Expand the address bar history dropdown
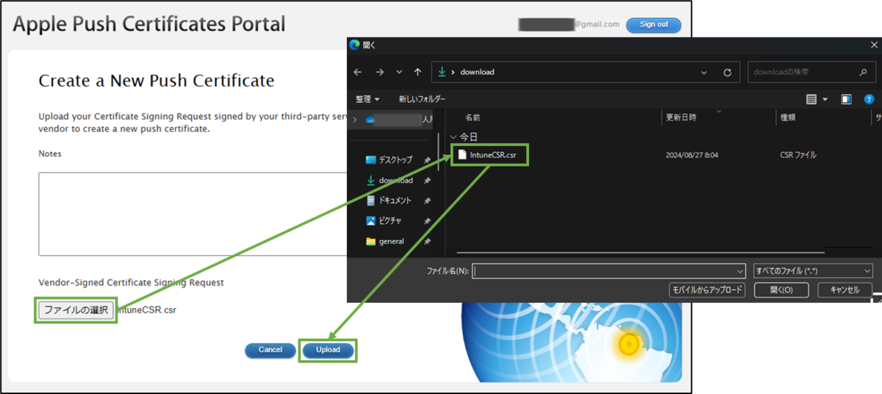The image size is (882, 394). (704, 73)
